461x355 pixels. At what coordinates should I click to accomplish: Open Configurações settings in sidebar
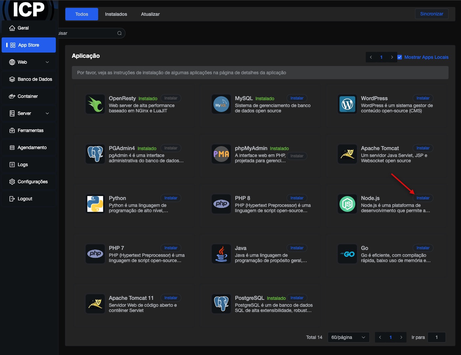coord(29,182)
